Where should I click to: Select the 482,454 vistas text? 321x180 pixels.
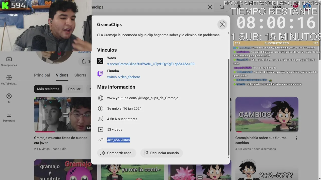pyautogui.click(x=118, y=140)
